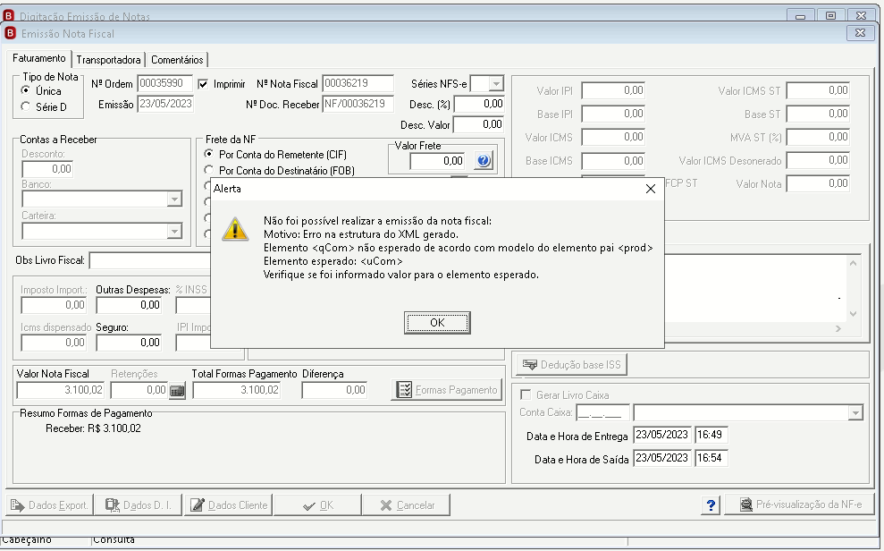
Task: Click the Desc. (%) field
Action: coord(479,104)
